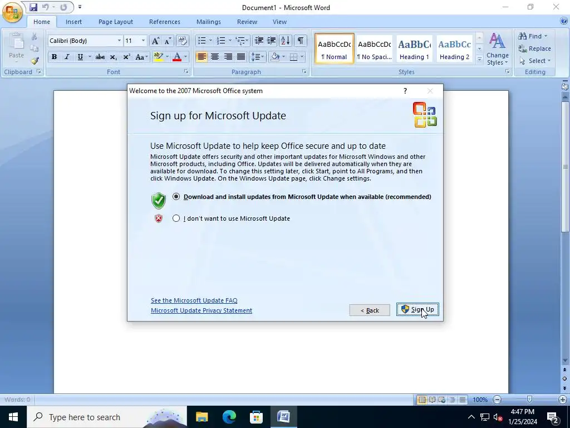This screenshot has width=570, height=428.
Task: Click the Format Painter brush icon
Action: 35,60
